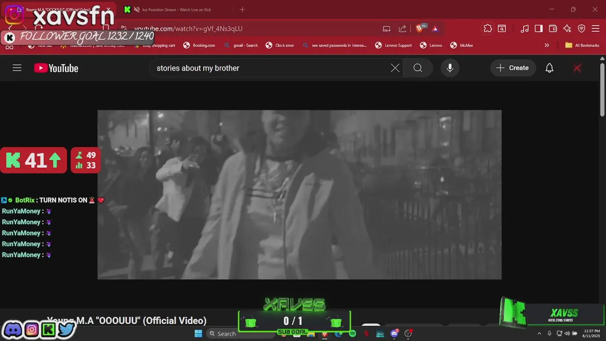Click the Create button on YouTube
This screenshot has width=606, height=341.
pos(513,68)
